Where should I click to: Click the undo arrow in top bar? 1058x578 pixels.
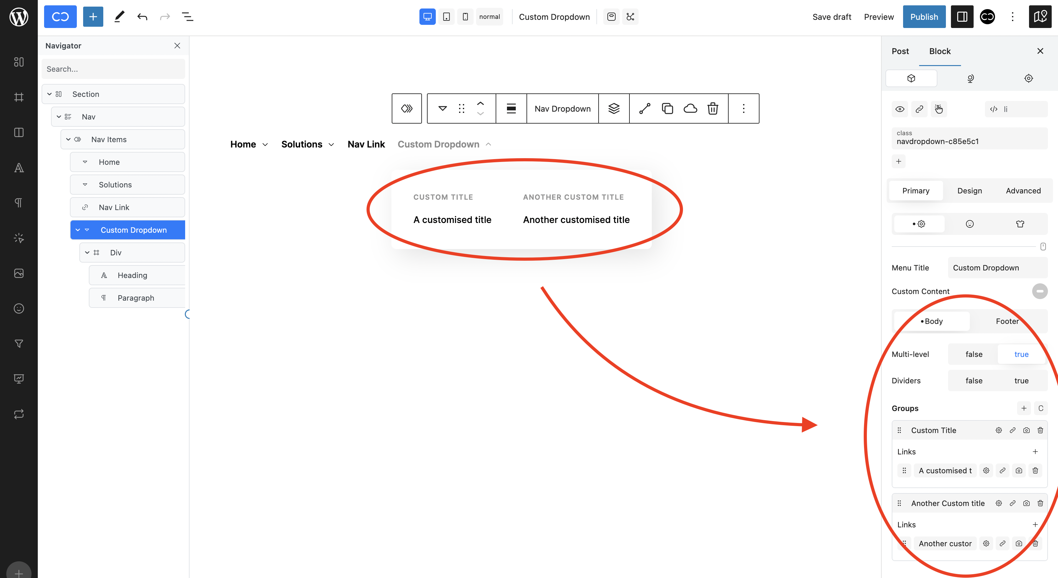[142, 17]
